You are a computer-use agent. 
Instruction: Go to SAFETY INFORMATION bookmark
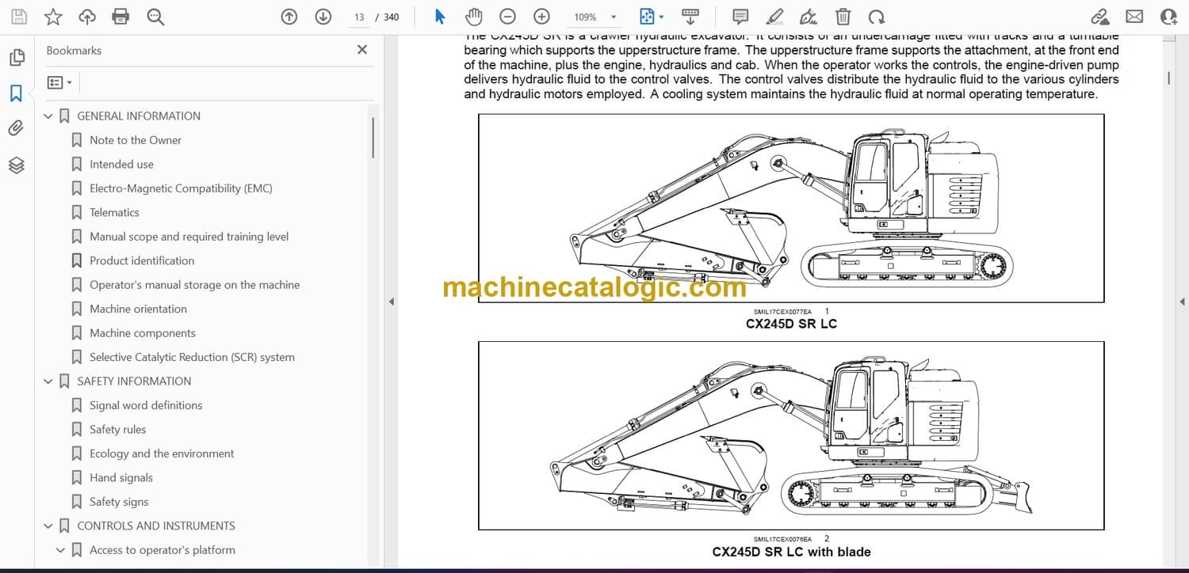tap(134, 381)
